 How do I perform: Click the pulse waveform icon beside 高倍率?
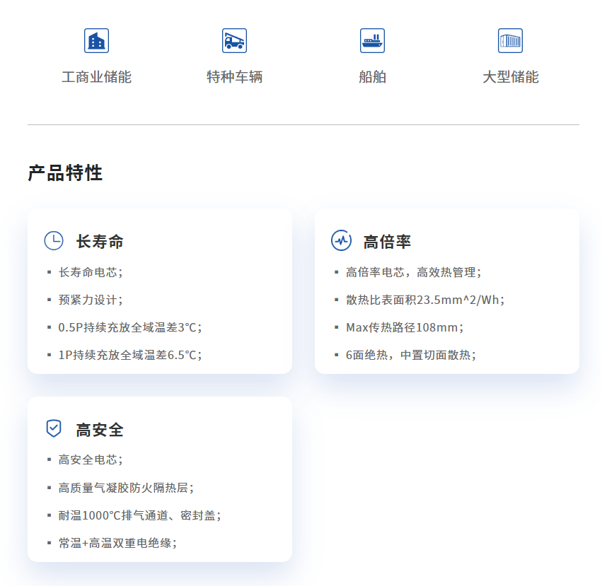coord(341,241)
